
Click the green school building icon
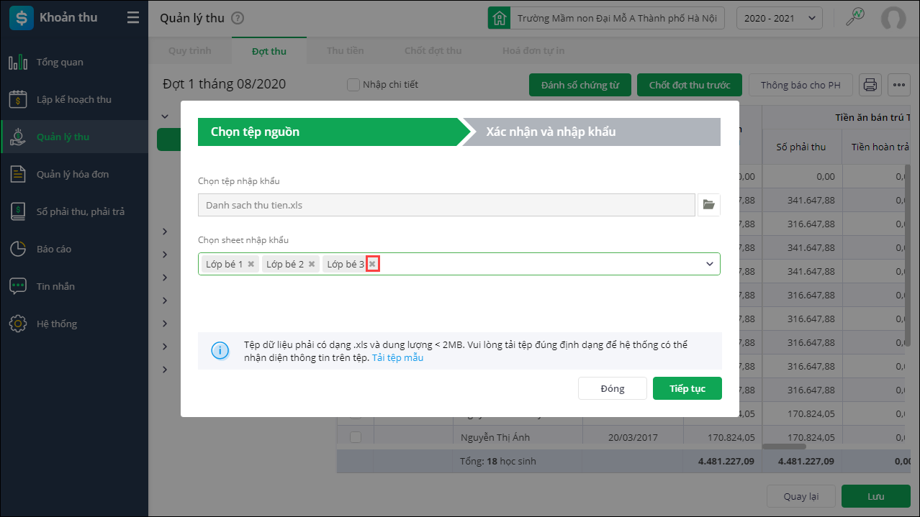click(x=499, y=18)
